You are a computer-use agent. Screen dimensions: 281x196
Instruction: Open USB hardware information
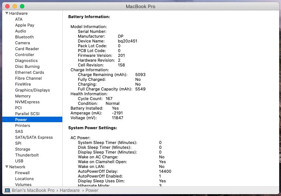click(19, 161)
